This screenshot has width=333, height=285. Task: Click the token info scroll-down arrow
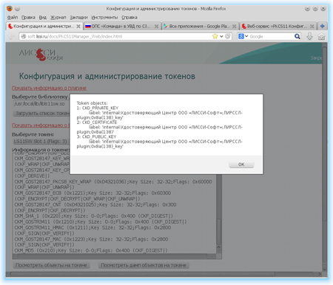click(219, 251)
